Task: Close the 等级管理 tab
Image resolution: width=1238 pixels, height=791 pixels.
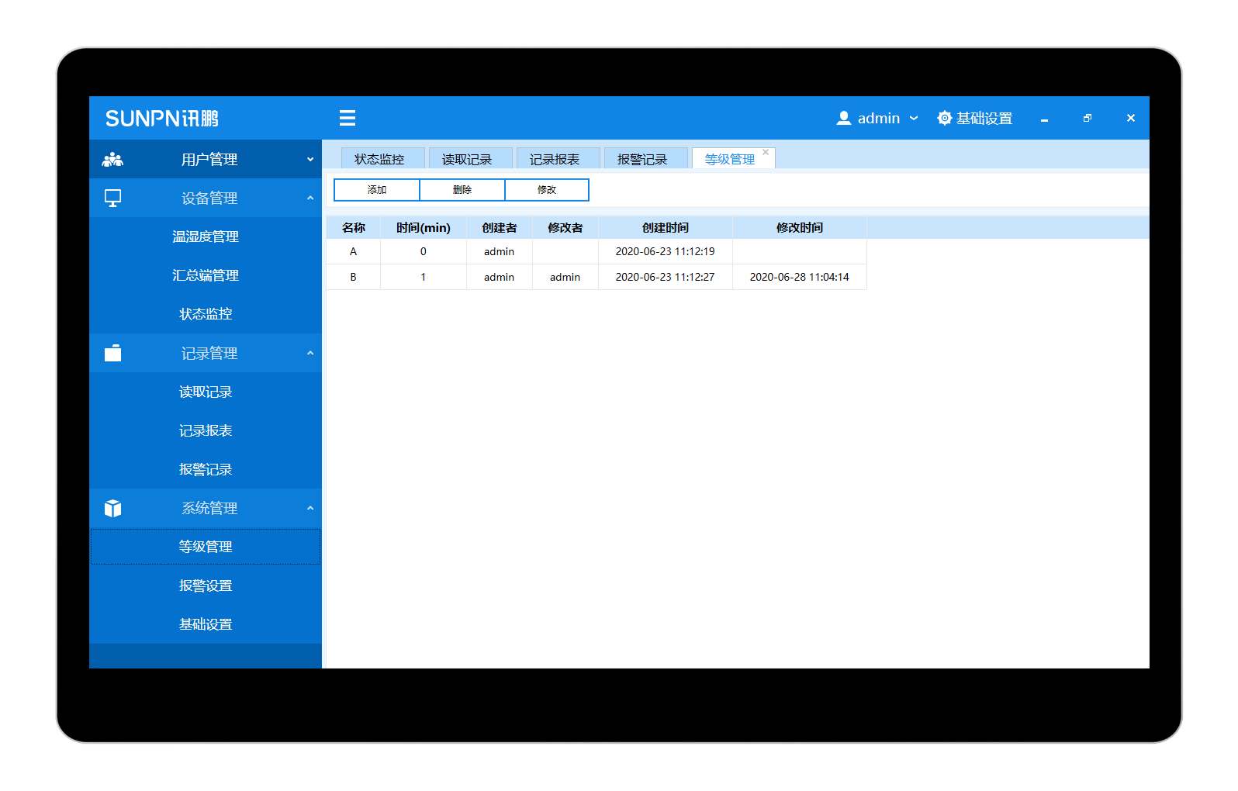Action: (x=766, y=152)
